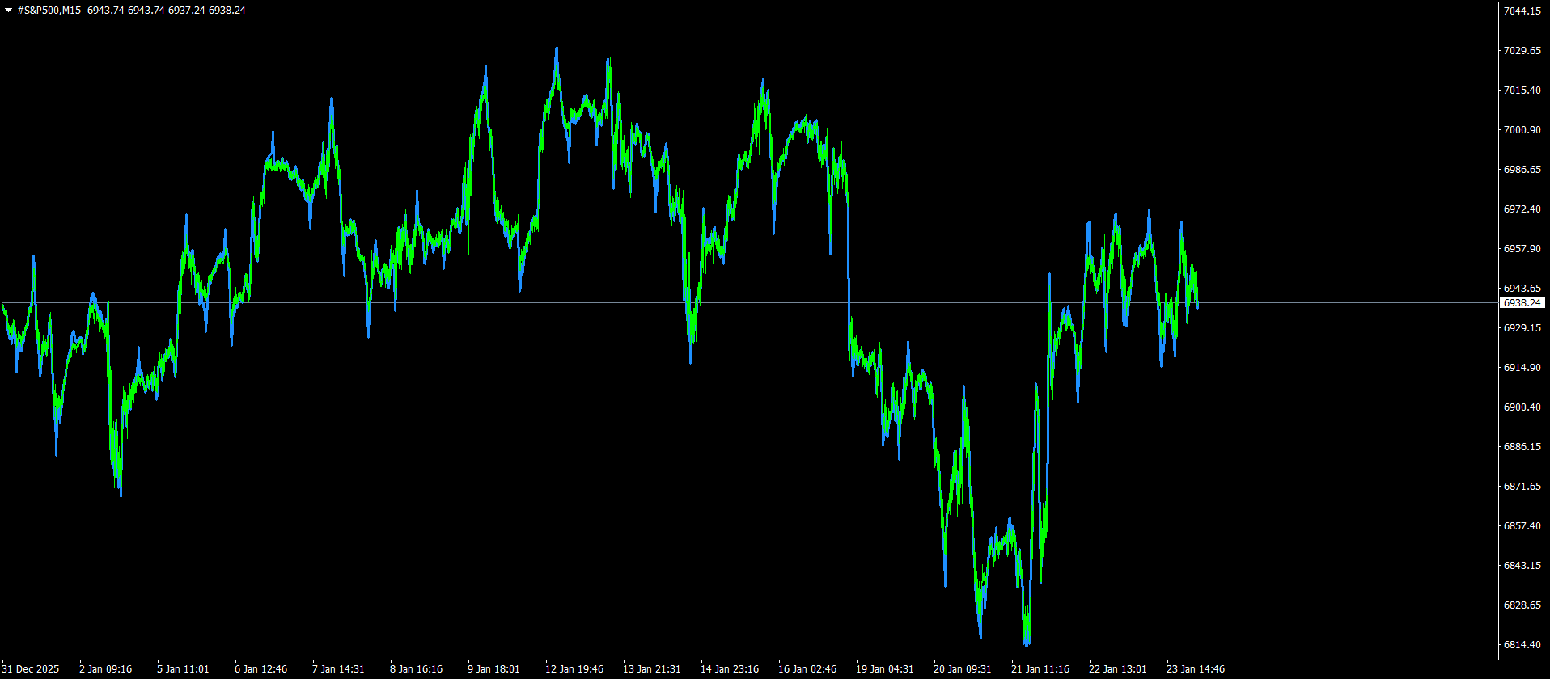Screen dimensions: 1550x679
Task: Click the 5 Jan 11:01 time label
Action: click(x=184, y=669)
